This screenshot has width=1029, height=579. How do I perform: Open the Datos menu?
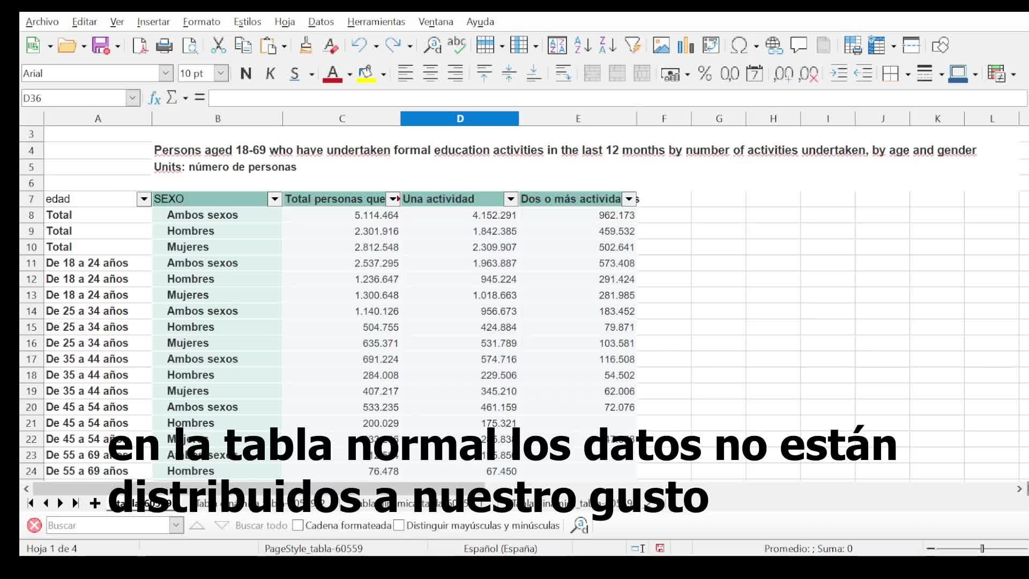320,22
